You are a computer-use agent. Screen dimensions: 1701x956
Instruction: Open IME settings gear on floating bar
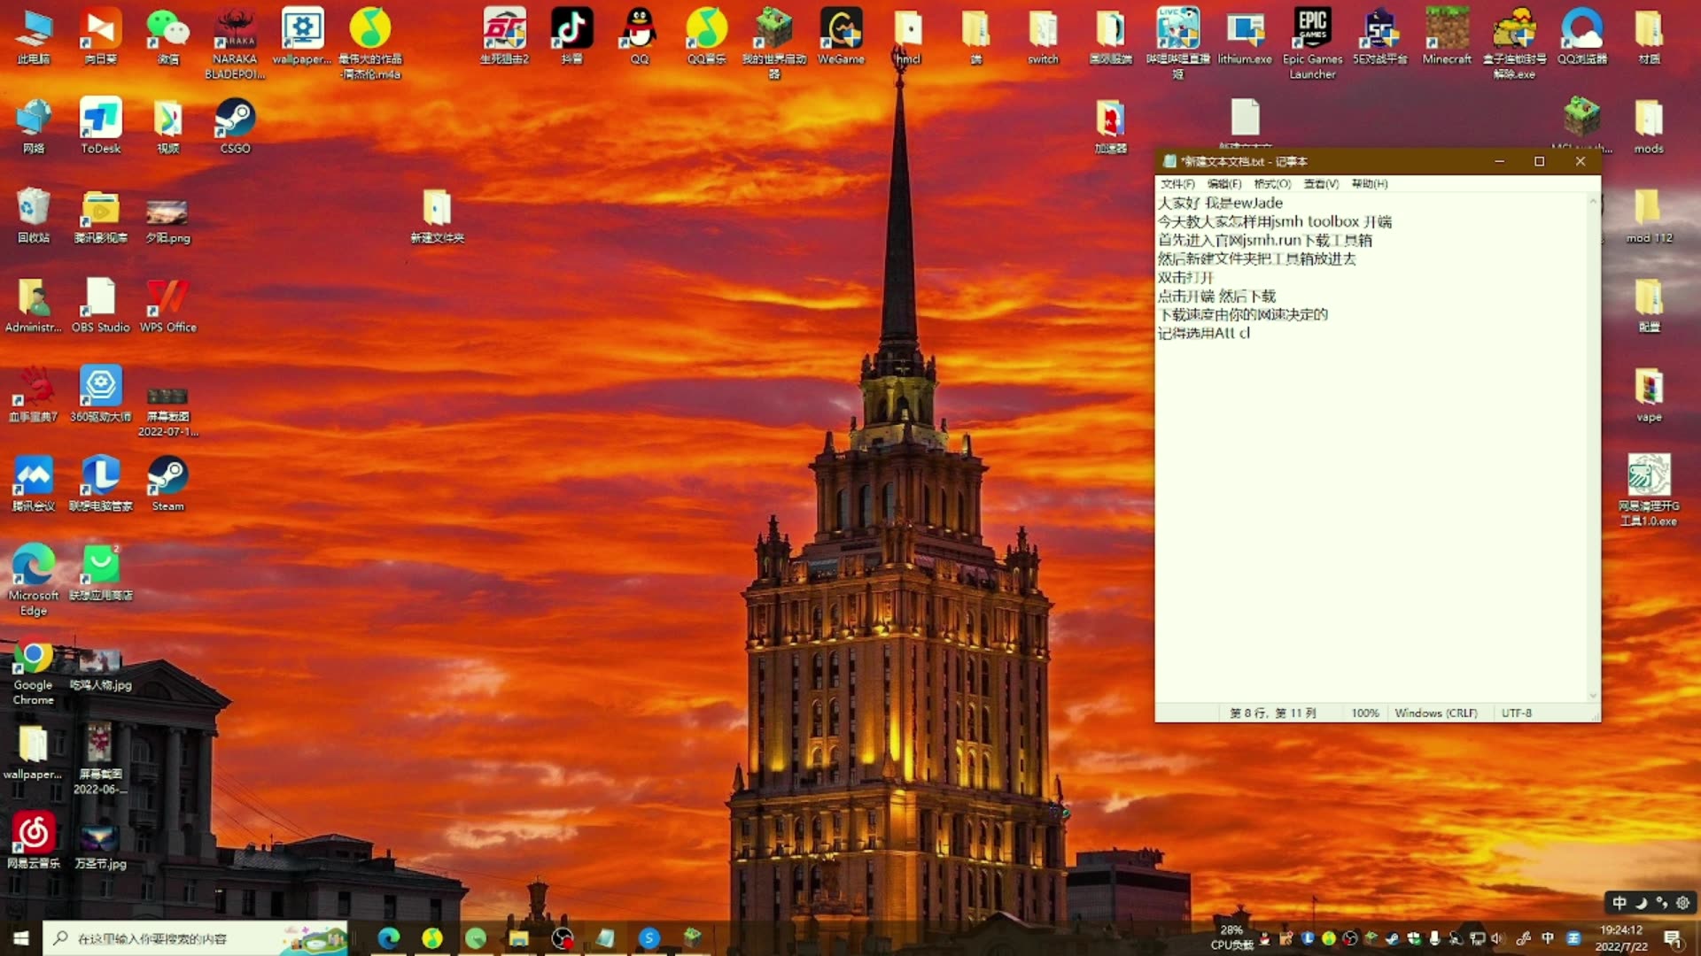click(1683, 903)
